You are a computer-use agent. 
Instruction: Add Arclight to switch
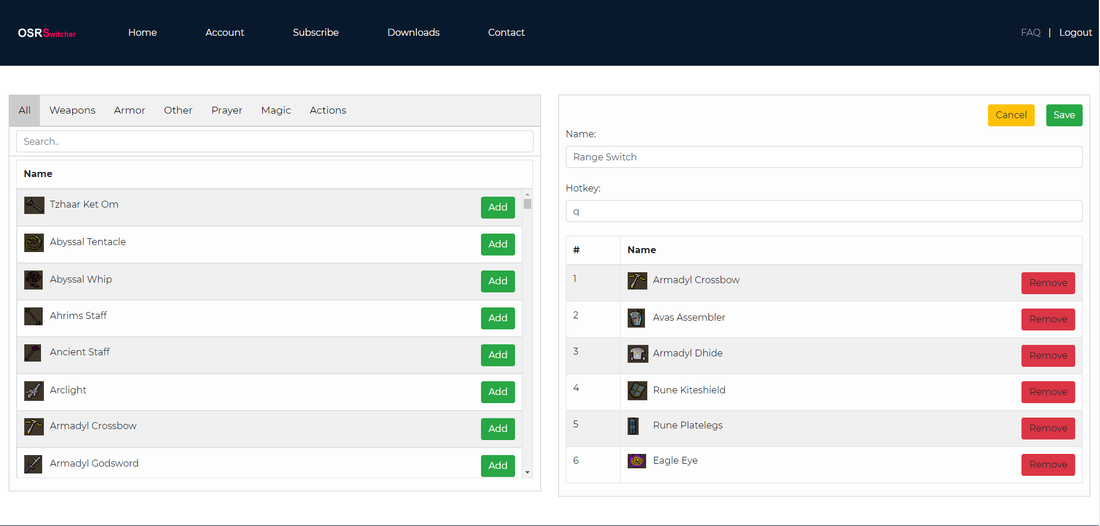tap(498, 392)
